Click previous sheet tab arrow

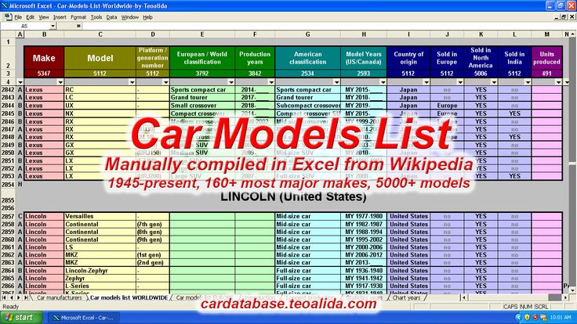pyautogui.click(x=12, y=297)
